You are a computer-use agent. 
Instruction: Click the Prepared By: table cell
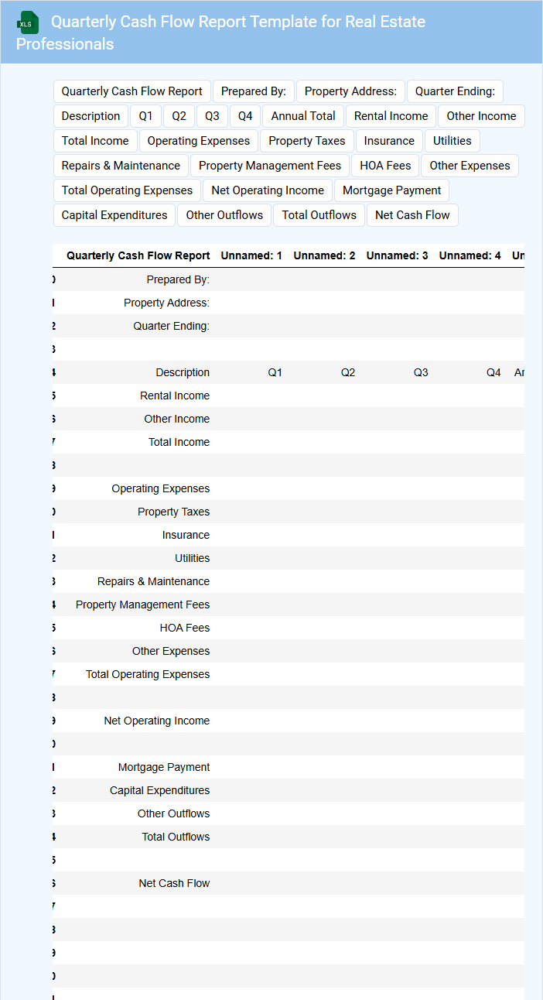click(x=138, y=279)
